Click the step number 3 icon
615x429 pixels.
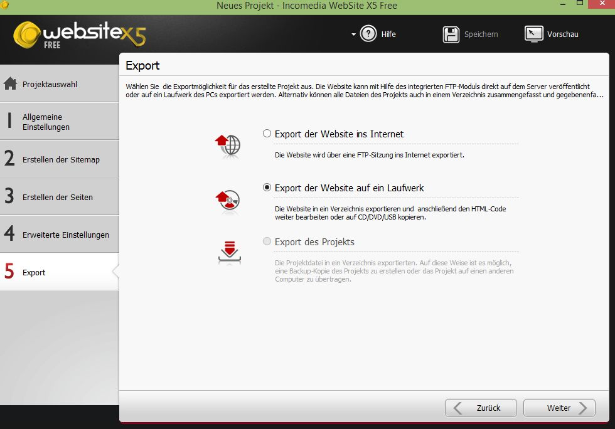[9, 195]
